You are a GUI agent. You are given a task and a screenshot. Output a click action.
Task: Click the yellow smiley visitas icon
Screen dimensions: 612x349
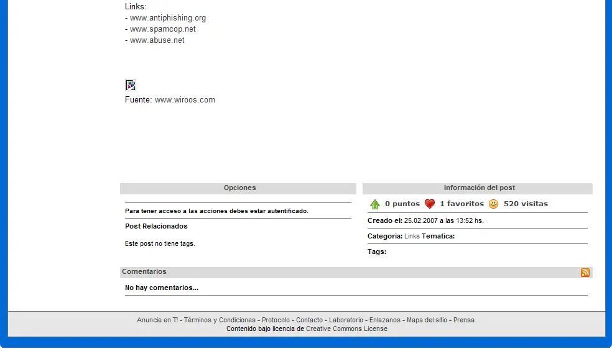pyautogui.click(x=493, y=204)
